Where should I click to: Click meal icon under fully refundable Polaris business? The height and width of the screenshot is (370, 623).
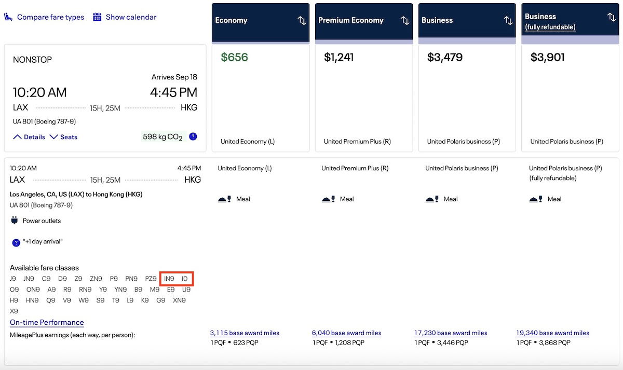(x=536, y=199)
